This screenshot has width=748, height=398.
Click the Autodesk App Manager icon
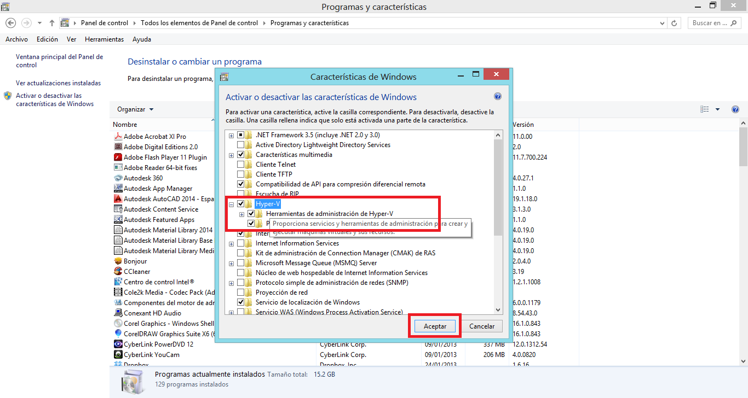[x=118, y=189]
